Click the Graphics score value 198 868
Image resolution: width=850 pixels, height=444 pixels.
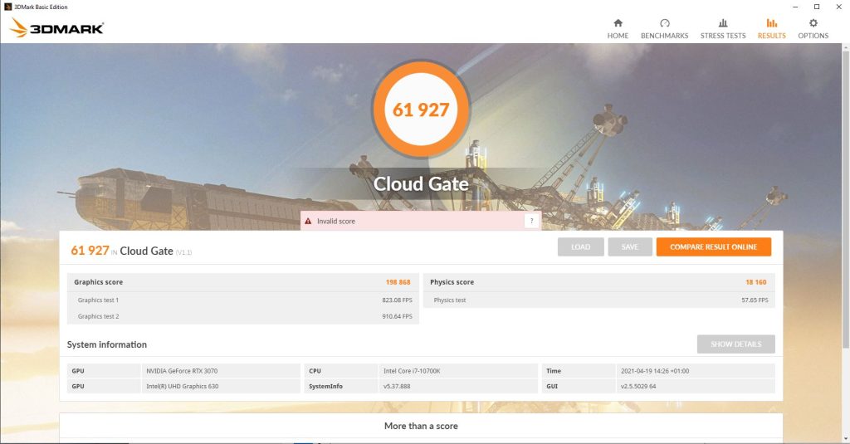398,282
